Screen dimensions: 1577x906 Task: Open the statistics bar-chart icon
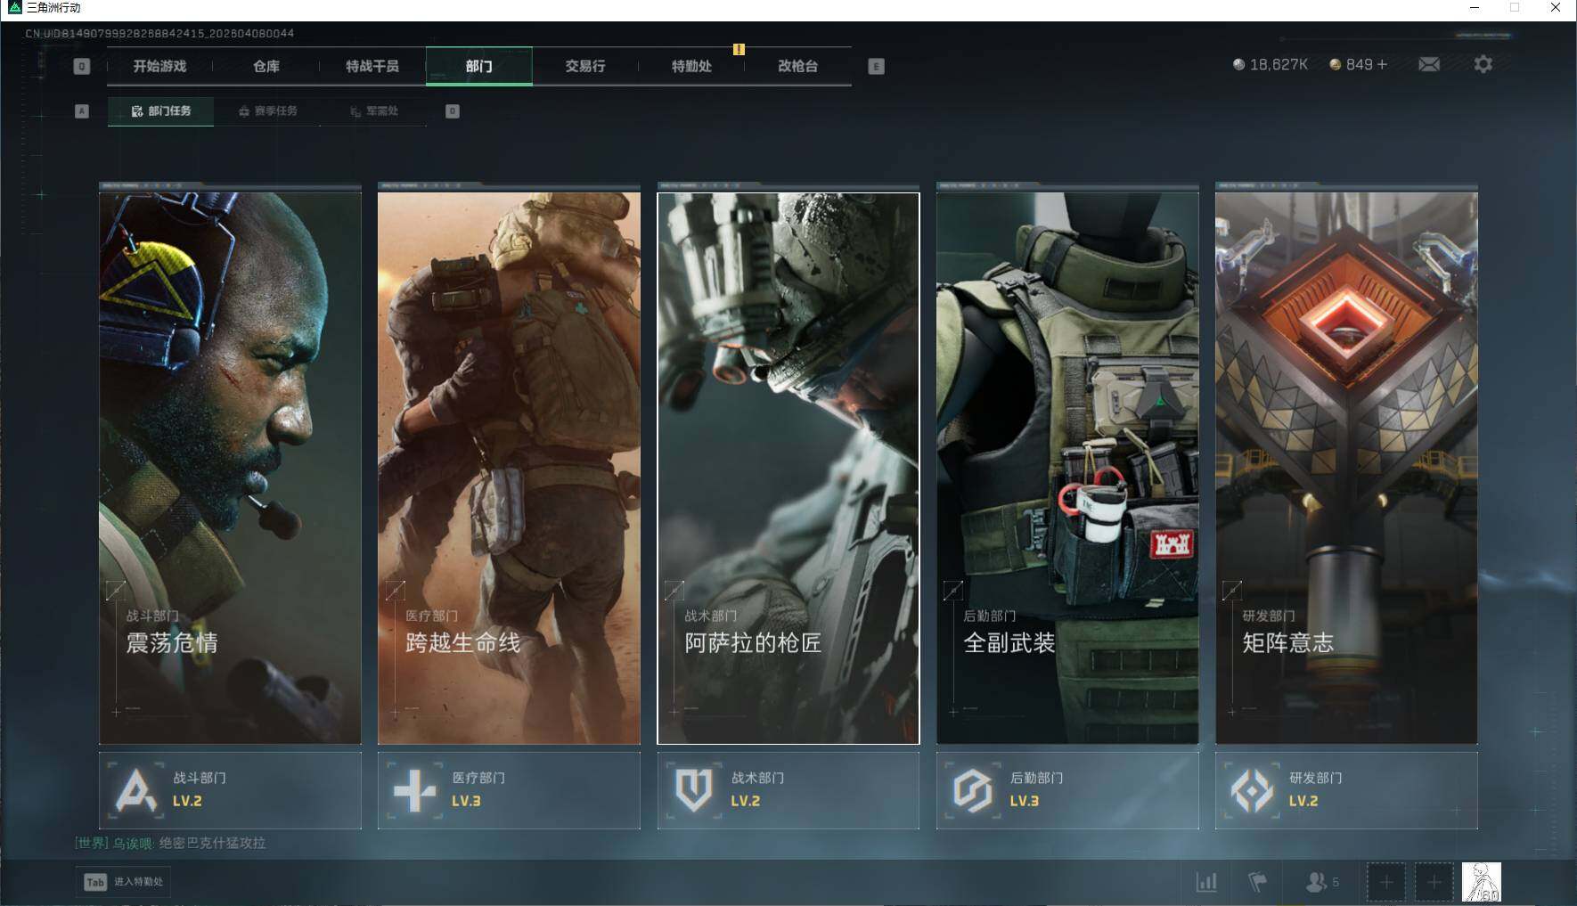pos(1206,882)
